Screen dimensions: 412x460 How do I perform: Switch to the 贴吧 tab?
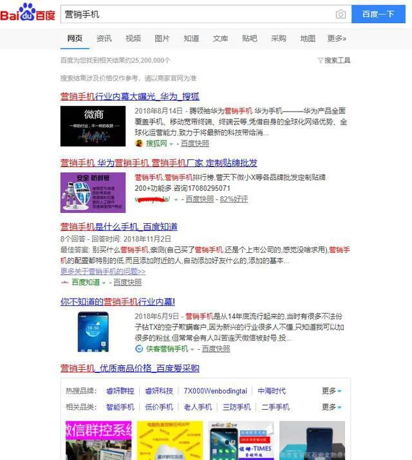pyautogui.click(x=250, y=39)
